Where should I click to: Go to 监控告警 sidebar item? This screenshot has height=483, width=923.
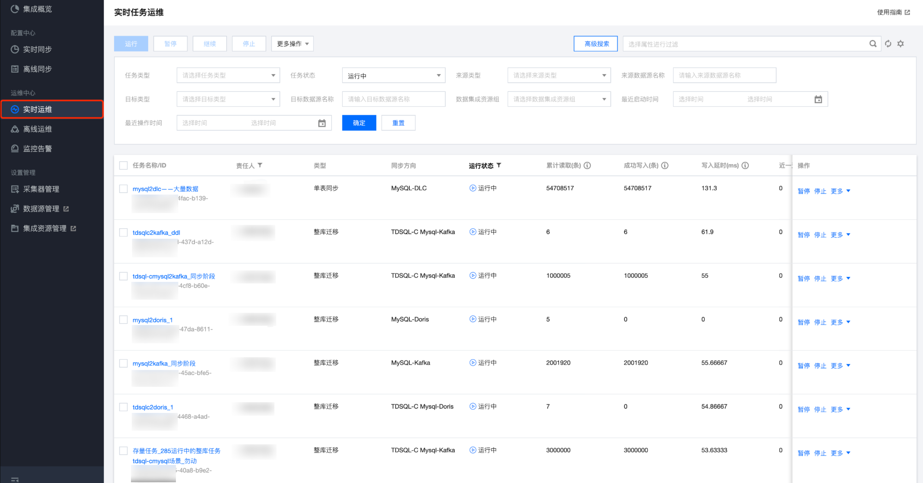37,149
